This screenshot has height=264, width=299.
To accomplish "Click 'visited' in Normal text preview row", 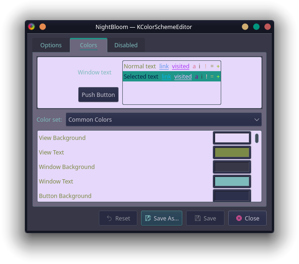I will click(x=180, y=66).
